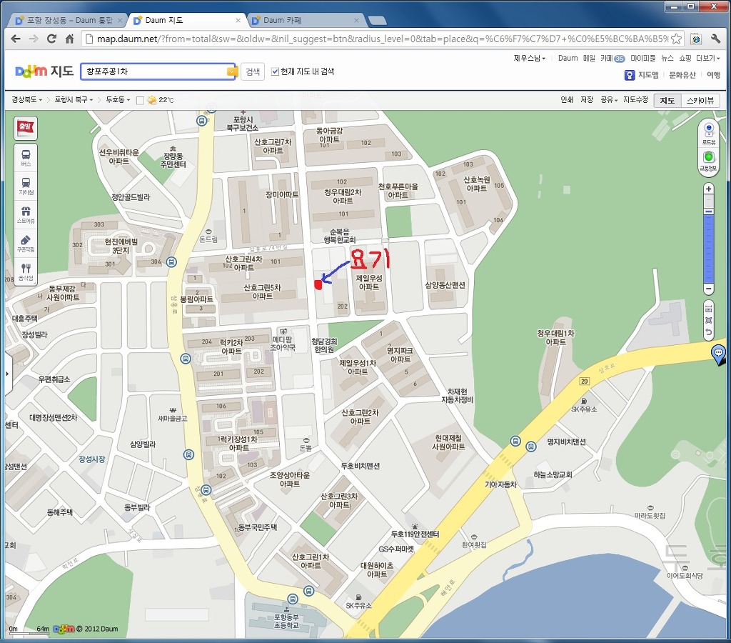Click the IE tab extension icon
Screen dimensions: 731x643
click(x=696, y=39)
